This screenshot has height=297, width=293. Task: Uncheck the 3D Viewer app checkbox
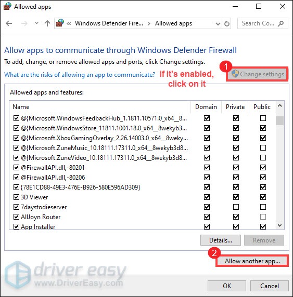pos(16,197)
